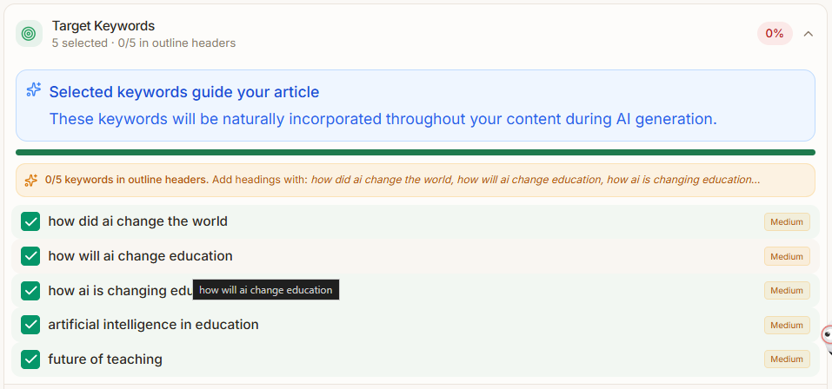Click Medium badge for 'how did ai change the world'
The height and width of the screenshot is (389, 832).
coord(786,222)
